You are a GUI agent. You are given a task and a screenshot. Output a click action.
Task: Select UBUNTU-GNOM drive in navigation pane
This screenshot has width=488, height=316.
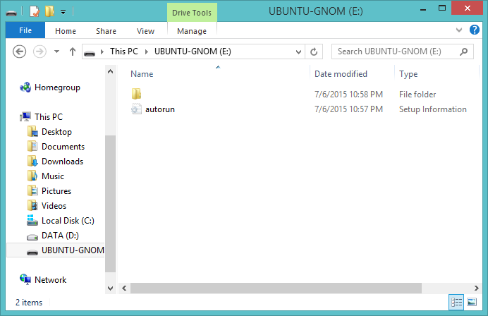pyautogui.click(x=56, y=250)
